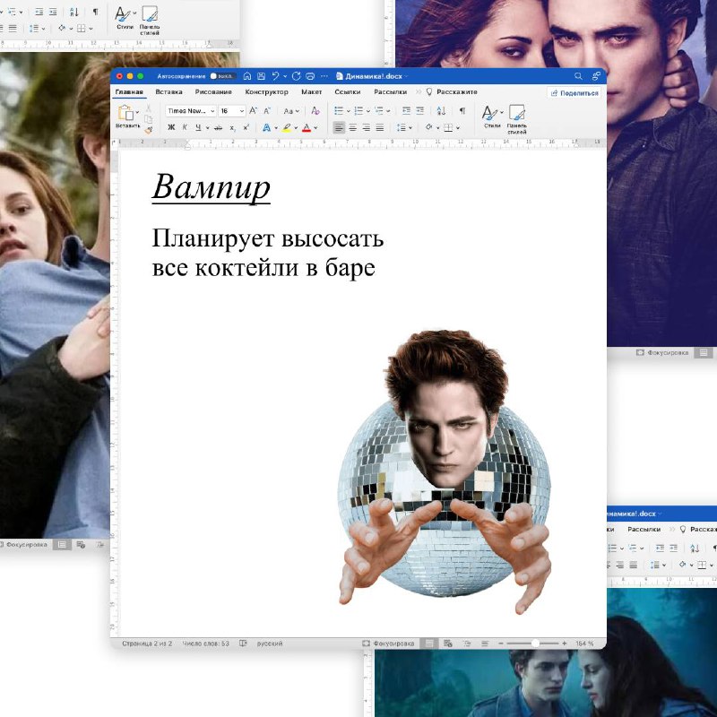The width and height of the screenshot is (717, 717).
Task: Open the Times New Roman font dropdown
Action: click(x=191, y=110)
